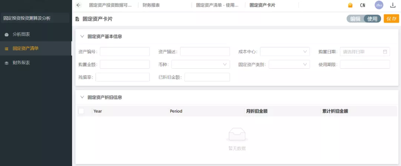Collapse the 固定资产基本信息 section

click(82, 36)
